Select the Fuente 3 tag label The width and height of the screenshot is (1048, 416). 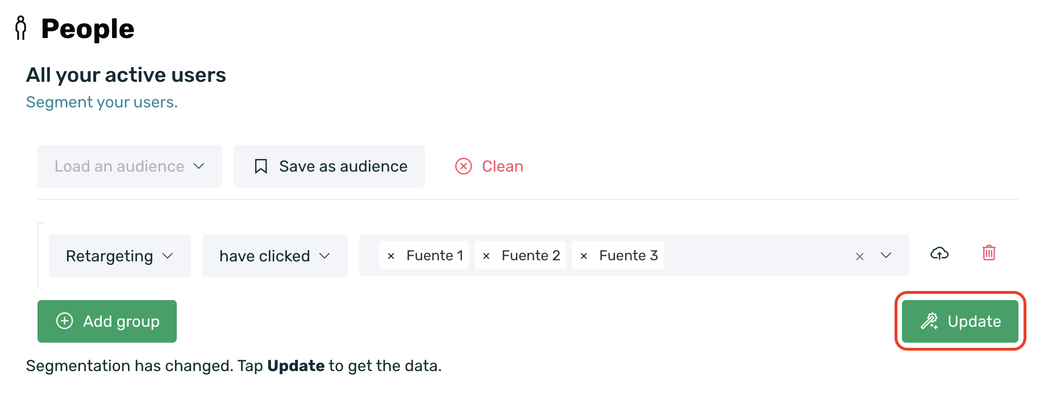[628, 256]
